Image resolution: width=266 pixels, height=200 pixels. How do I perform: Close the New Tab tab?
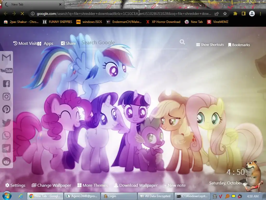click(60, 4)
